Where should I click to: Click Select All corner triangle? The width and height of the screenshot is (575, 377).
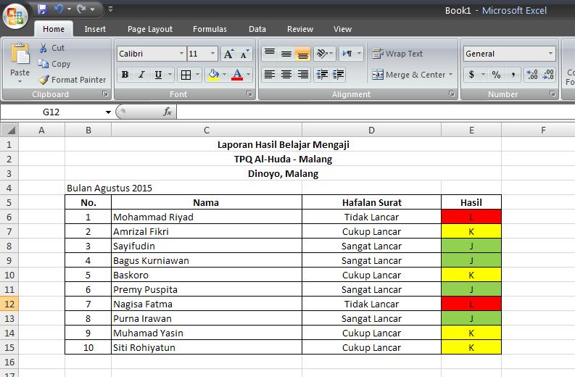pos(9,130)
